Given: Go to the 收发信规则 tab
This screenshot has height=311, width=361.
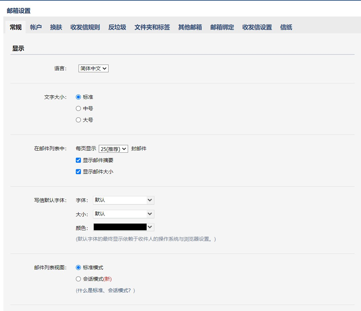Looking at the screenshot, I should [85, 27].
